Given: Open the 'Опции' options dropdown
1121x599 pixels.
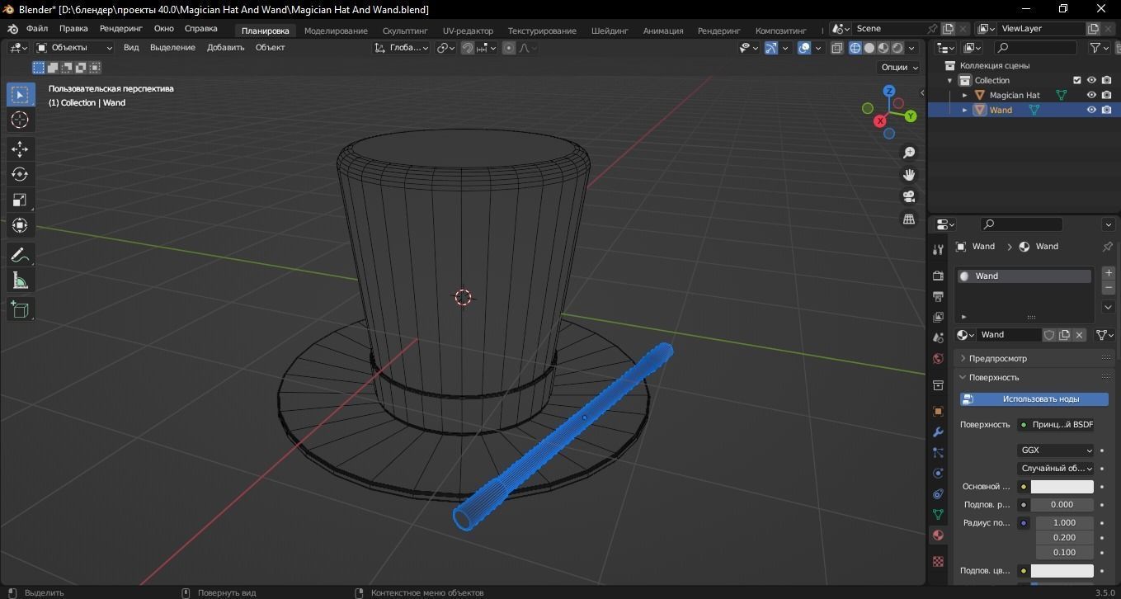Looking at the screenshot, I should coord(899,68).
